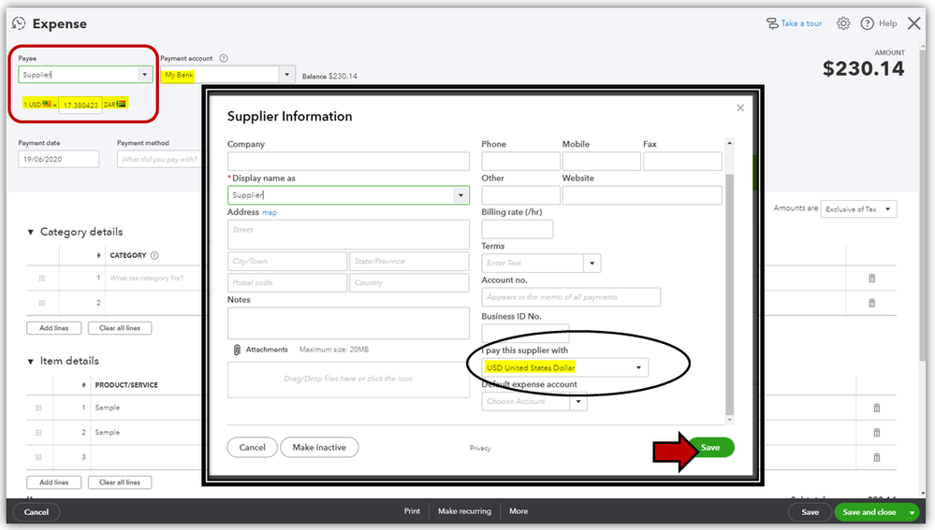Open the Terms dropdown arrow

coord(592,264)
